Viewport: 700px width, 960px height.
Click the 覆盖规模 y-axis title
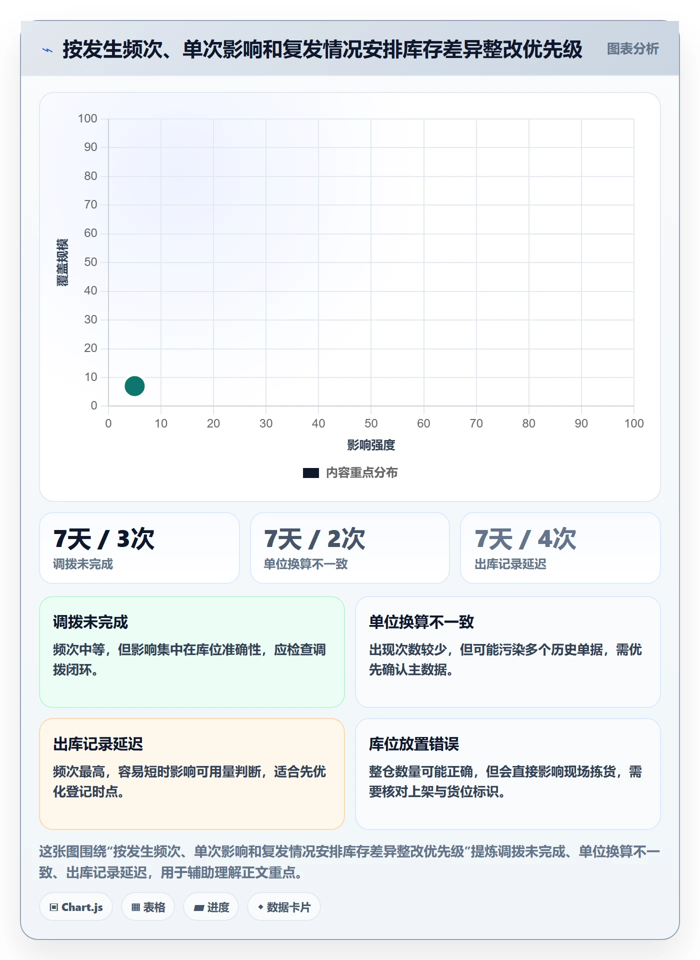[x=62, y=262]
